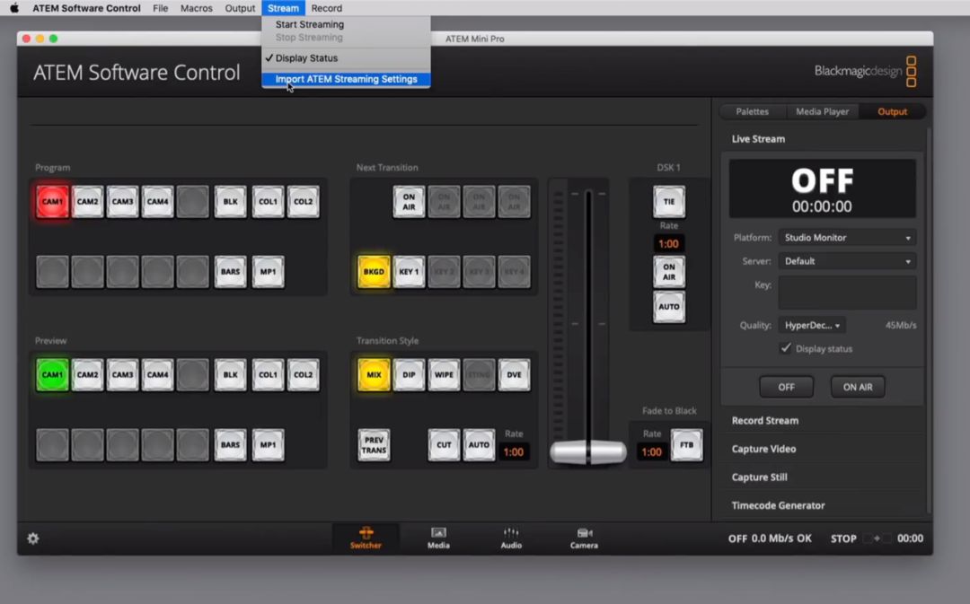Select MP1 on the Preview bus

pyautogui.click(x=268, y=444)
